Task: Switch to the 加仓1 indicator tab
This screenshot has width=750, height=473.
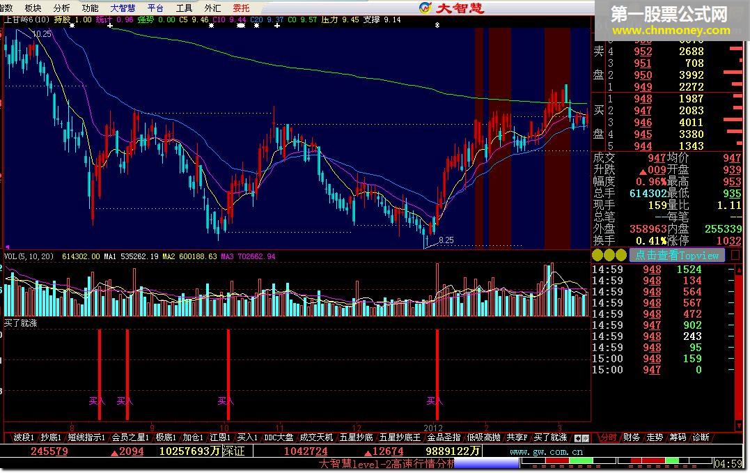Action: pos(193,437)
